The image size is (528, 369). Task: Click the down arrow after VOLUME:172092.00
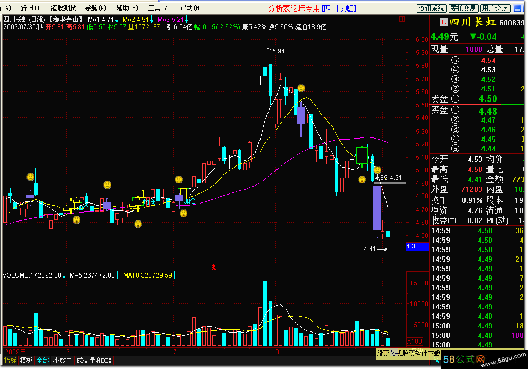64,275
